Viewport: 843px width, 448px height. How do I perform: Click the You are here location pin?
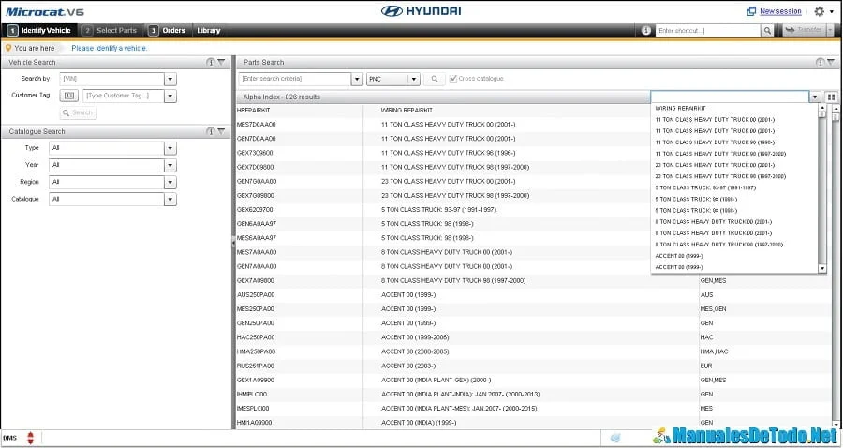pyautogui.click(x=8, y=48)
